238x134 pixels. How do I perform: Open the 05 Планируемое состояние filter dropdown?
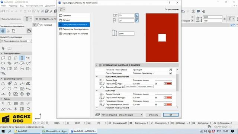[x=16, y=41]
